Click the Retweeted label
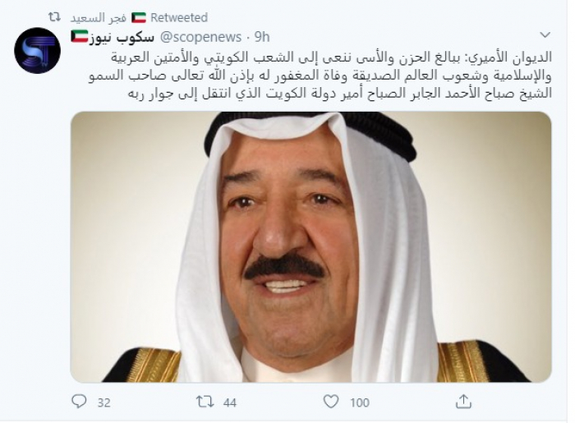This screenshot has height=423, width=575. pos(179,17)
